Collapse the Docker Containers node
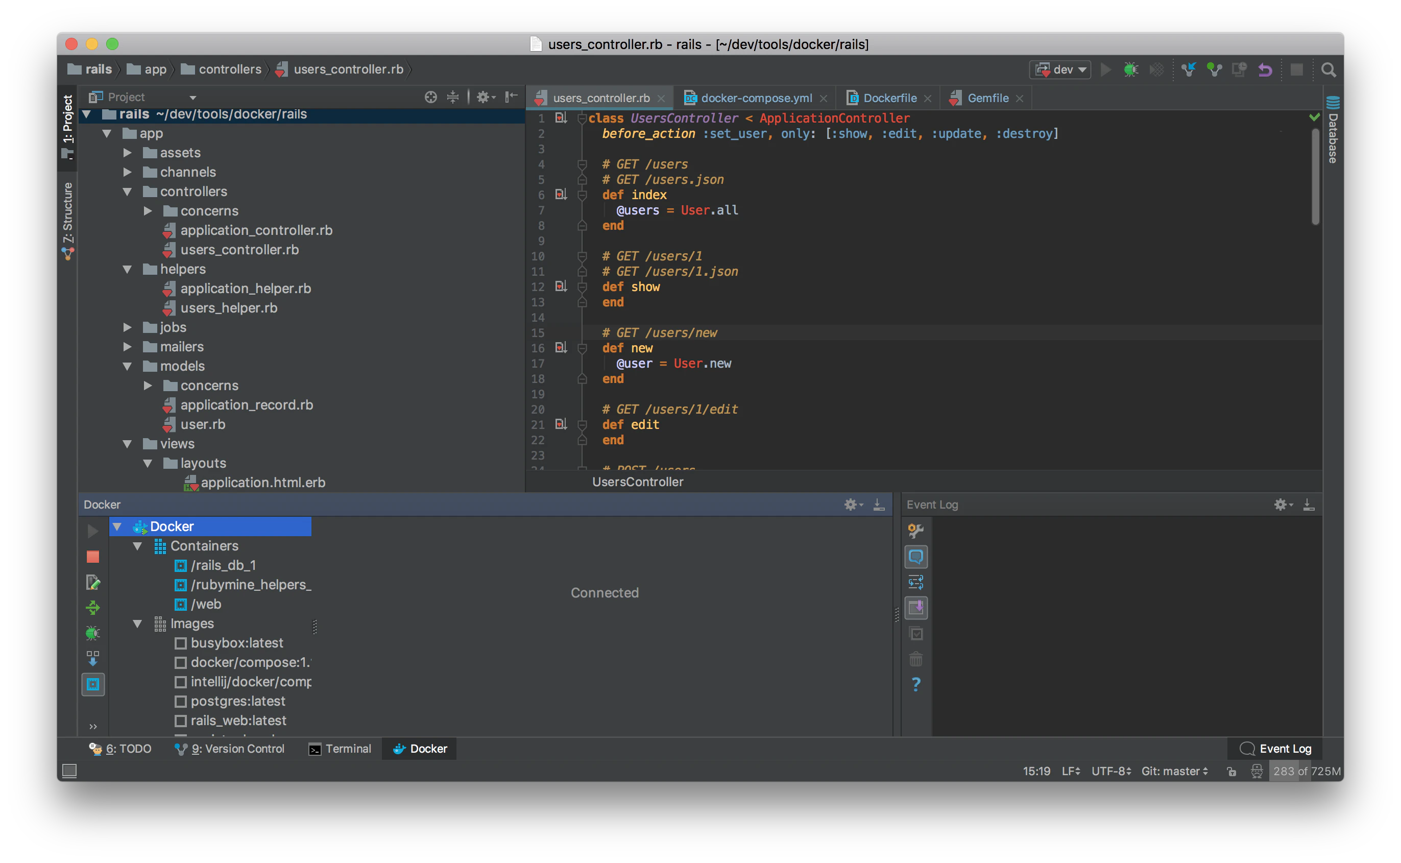 click(x=137, y=546)
